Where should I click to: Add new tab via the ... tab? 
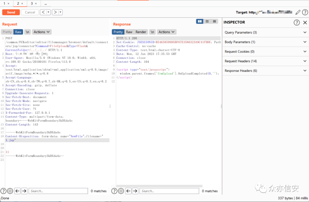click(46, 3)
